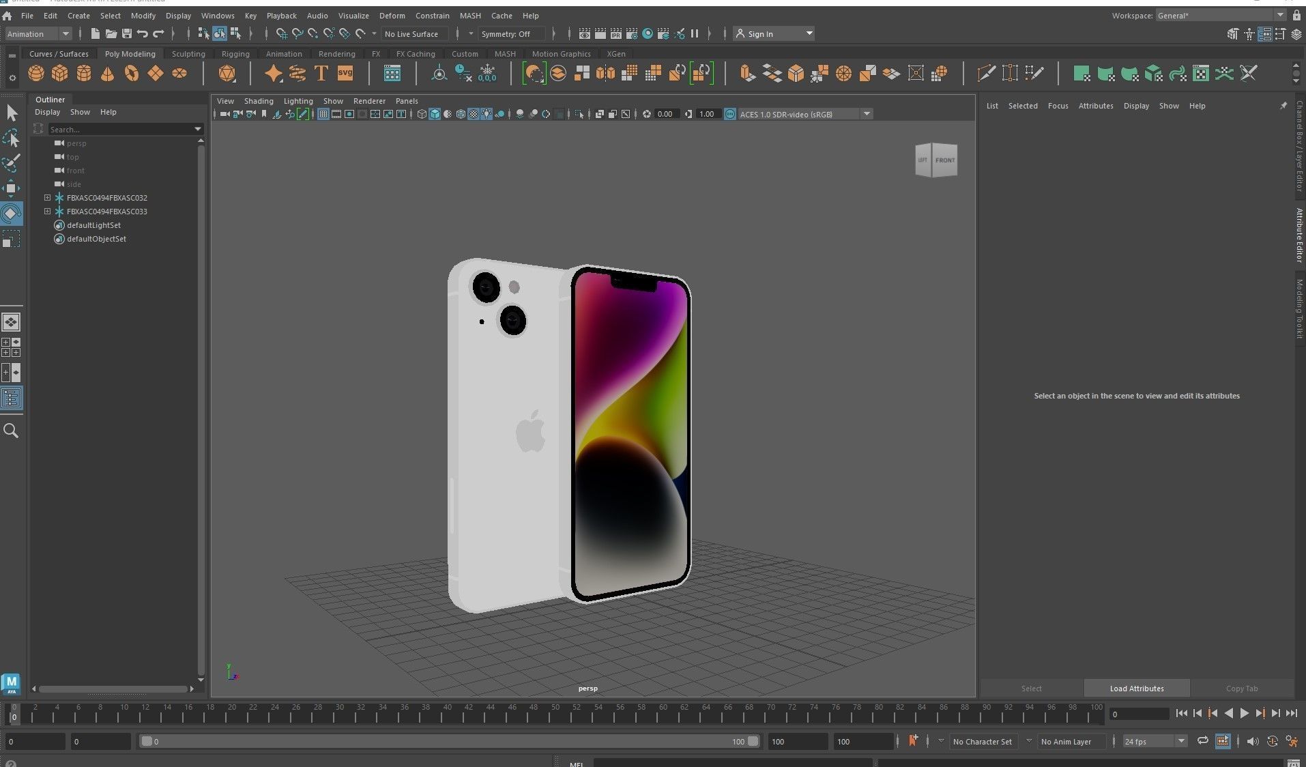Viewport: 1306px width, 767px height.
Task: Create a polygon cylinder from shelf
Action: 84,73
